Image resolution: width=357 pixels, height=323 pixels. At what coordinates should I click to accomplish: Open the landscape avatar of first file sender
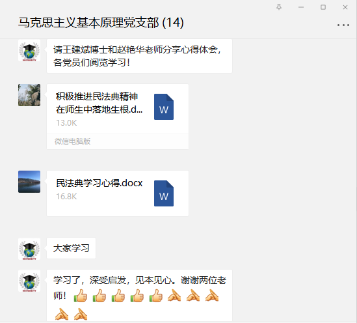(29, 95)
